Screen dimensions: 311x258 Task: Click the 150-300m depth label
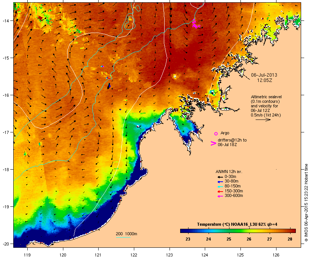tap(234, 191)
